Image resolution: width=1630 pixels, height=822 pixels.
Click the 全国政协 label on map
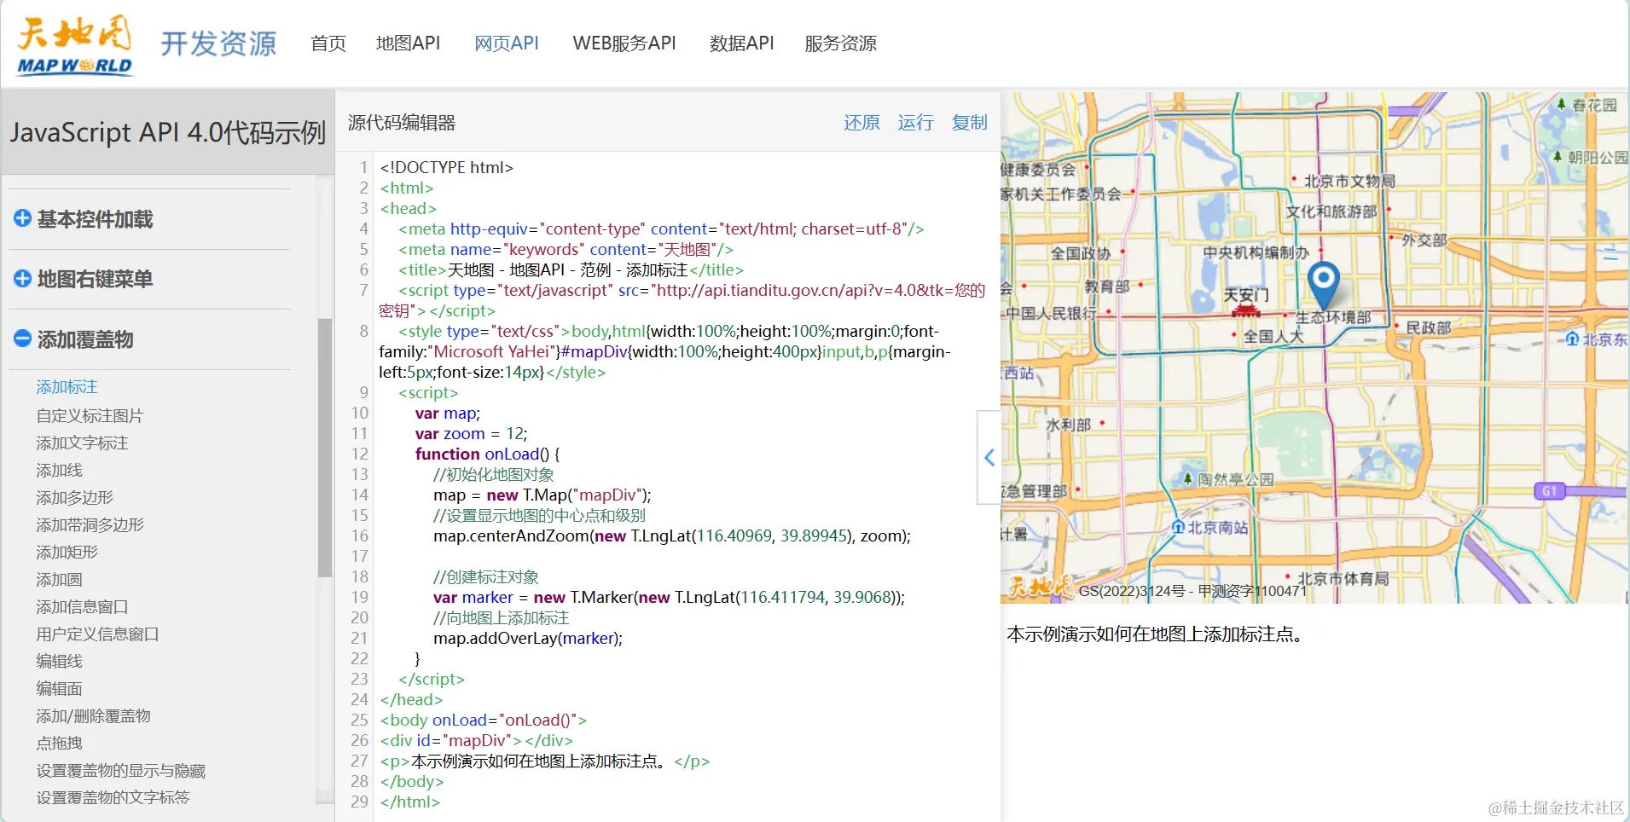click(x=1081, y=253)
